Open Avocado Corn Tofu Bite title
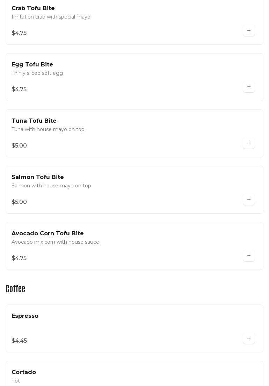 pyautogui.click(x=48, y=234)
